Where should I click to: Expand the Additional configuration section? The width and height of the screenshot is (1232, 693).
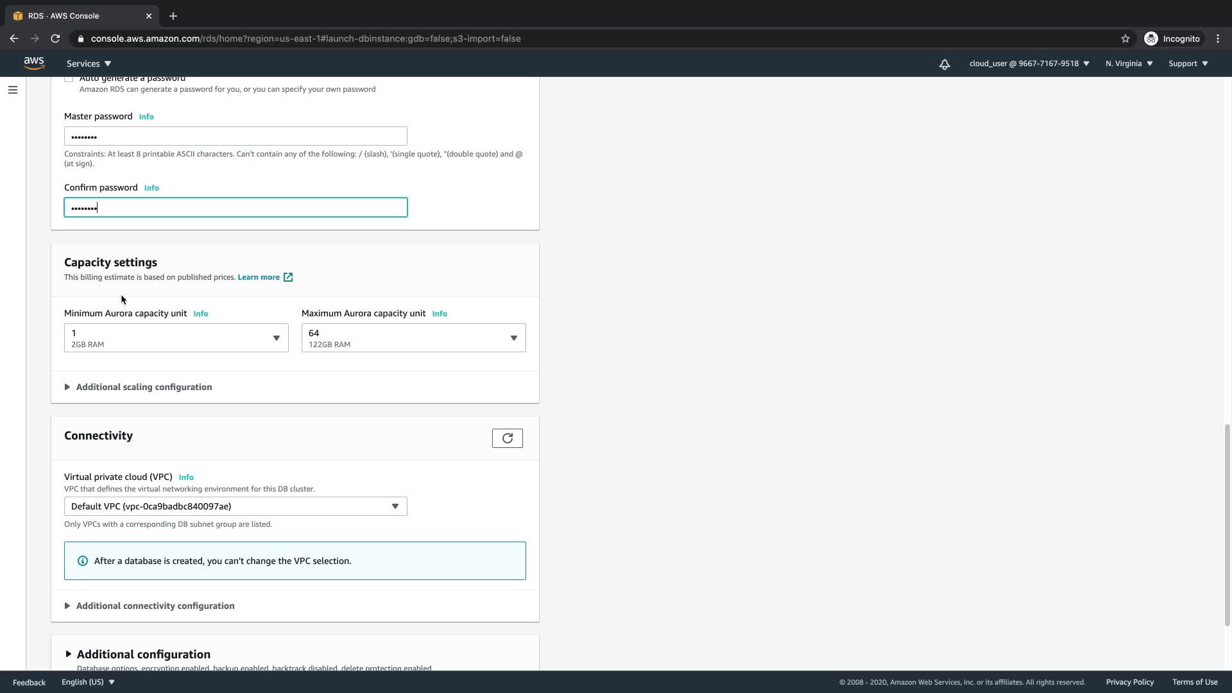[x=143, y=654]
